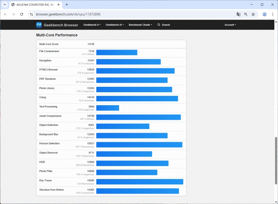Image resolution: width=278 pixels, height=204 pixels.
Task: Click the Text Processing score bar
Action: [108, 108]
